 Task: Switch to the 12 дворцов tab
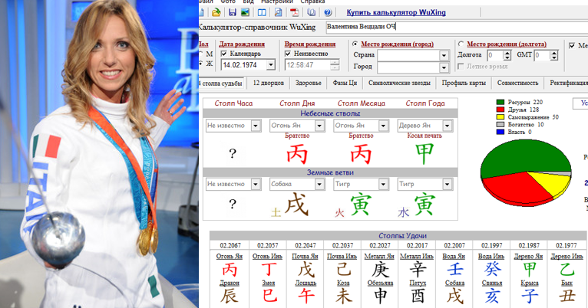269,83
